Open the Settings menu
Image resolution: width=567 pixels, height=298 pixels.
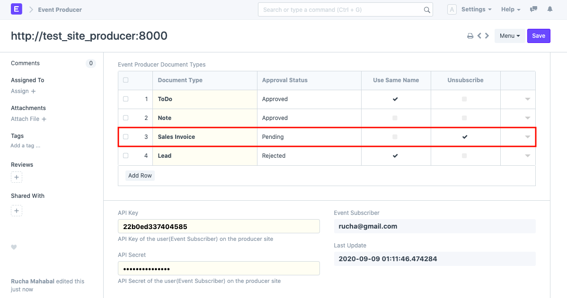pos(476,9)
